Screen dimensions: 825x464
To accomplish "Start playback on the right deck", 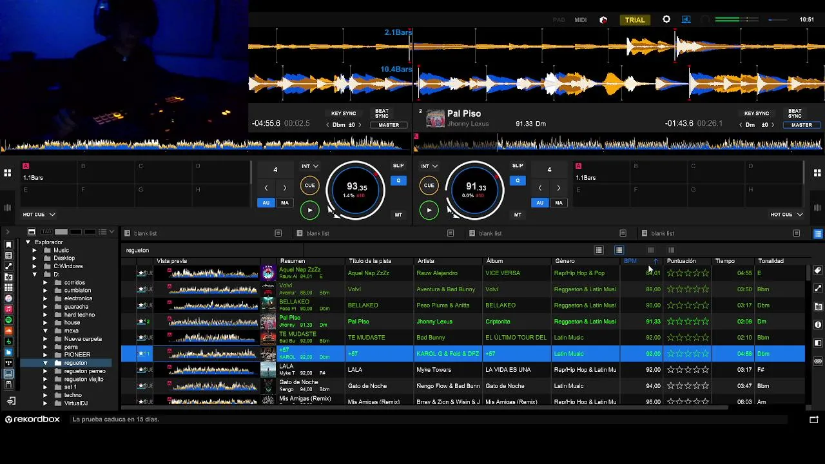I will click(429, 210).
